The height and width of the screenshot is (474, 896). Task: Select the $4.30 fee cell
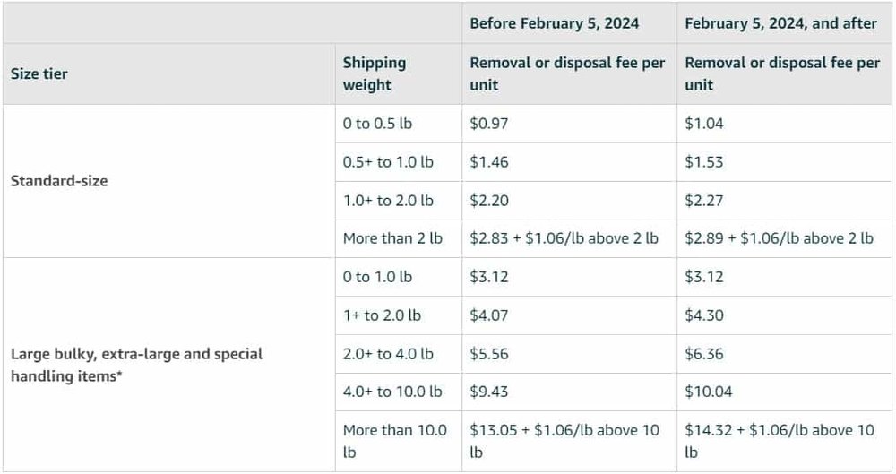pos(704,315)
